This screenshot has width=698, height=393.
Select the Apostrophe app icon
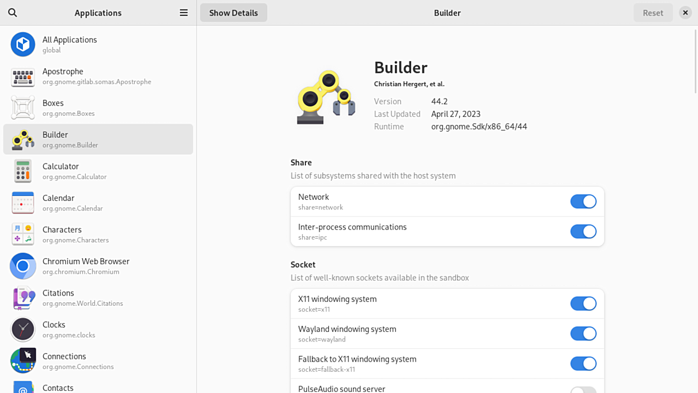[23, 76]
